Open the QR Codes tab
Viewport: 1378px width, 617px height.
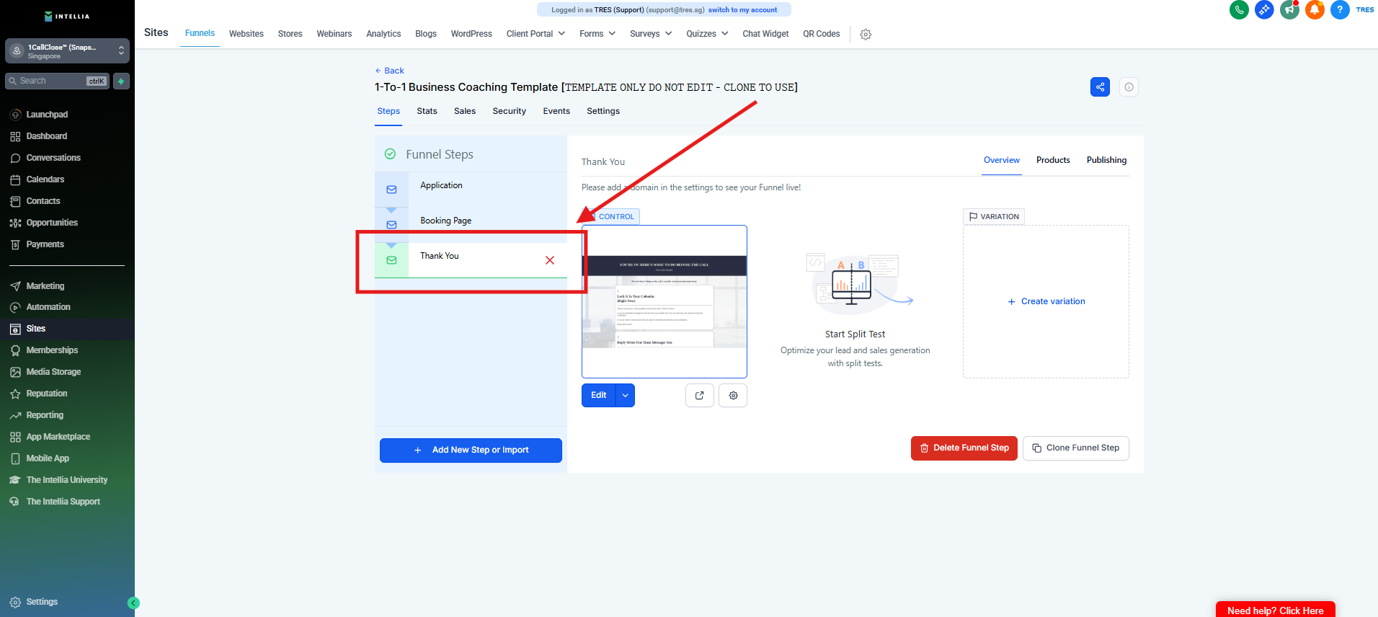(x=822, y=34)
